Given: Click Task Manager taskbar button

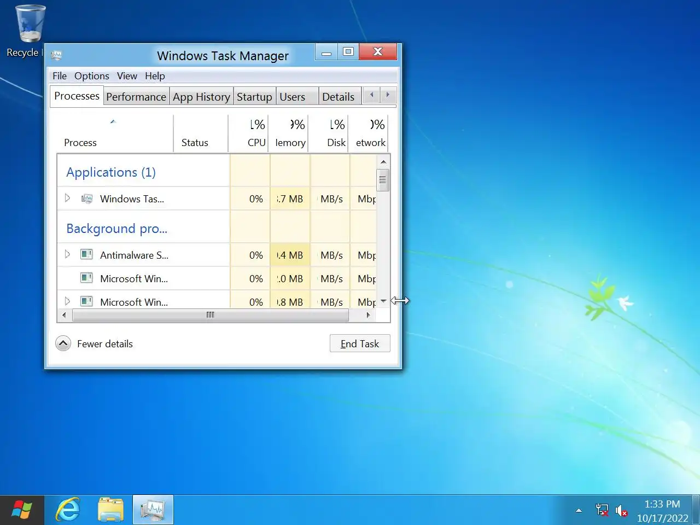Looking at the screenshot, I should pos(153,510).
